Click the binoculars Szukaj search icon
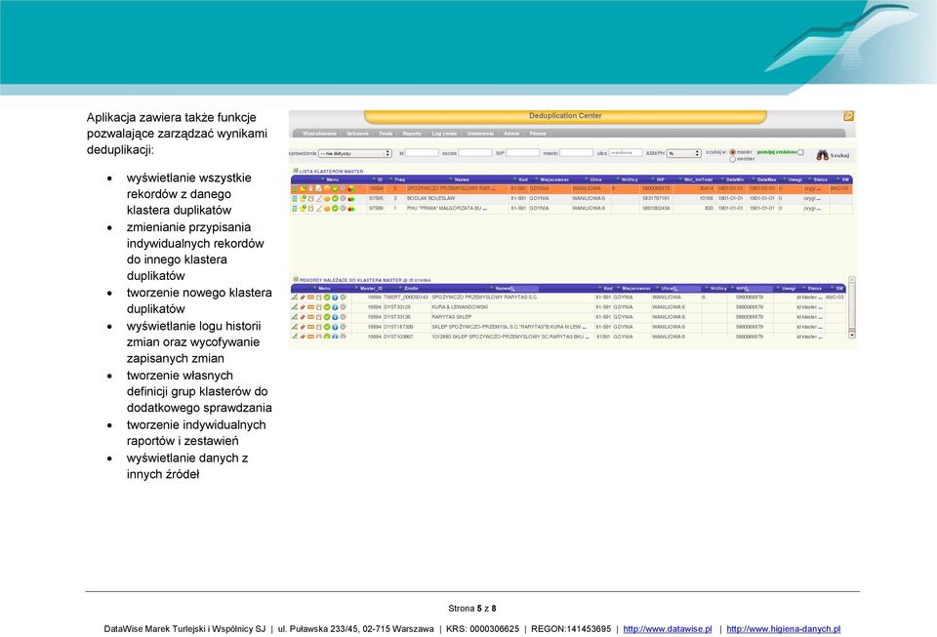 coord(822,155)
